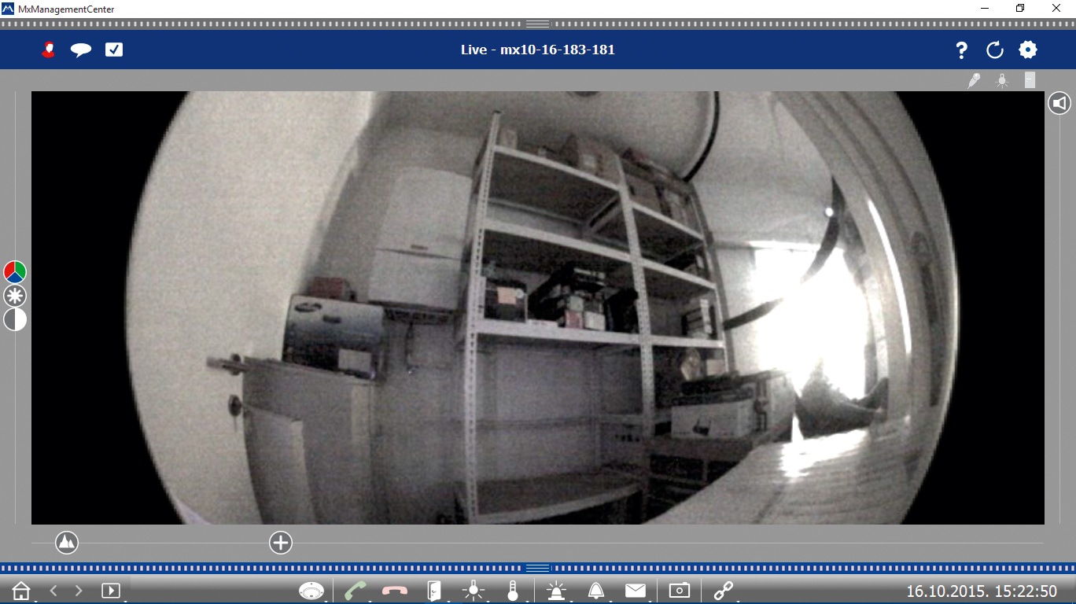Take snapshot with camera icon
Image resolution: width=1076 pixels, height=604 pixels.
[680, 591]
